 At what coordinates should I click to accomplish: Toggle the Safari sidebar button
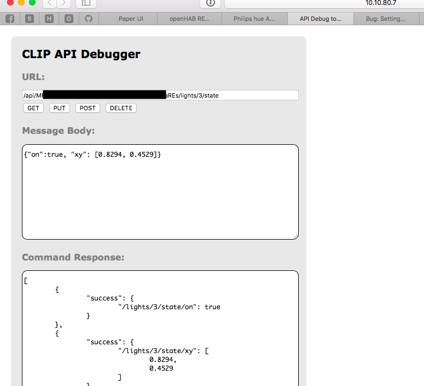86,3
